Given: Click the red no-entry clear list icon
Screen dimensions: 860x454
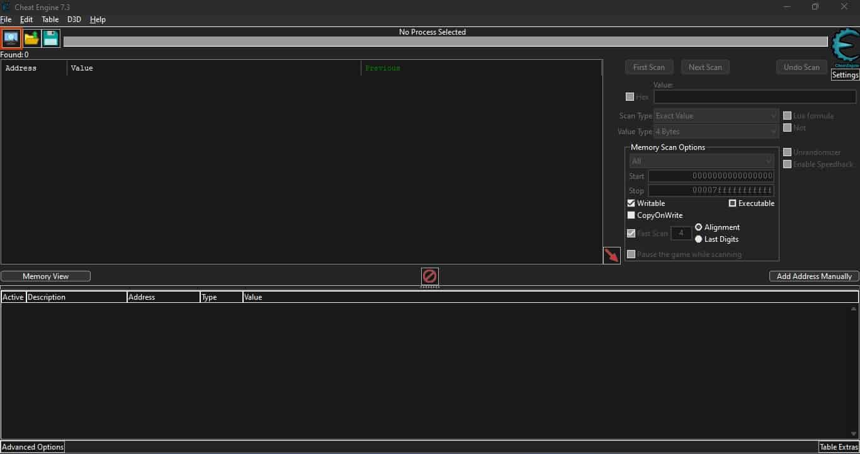Looking at the screenshot, I should (x=430, y=276).
